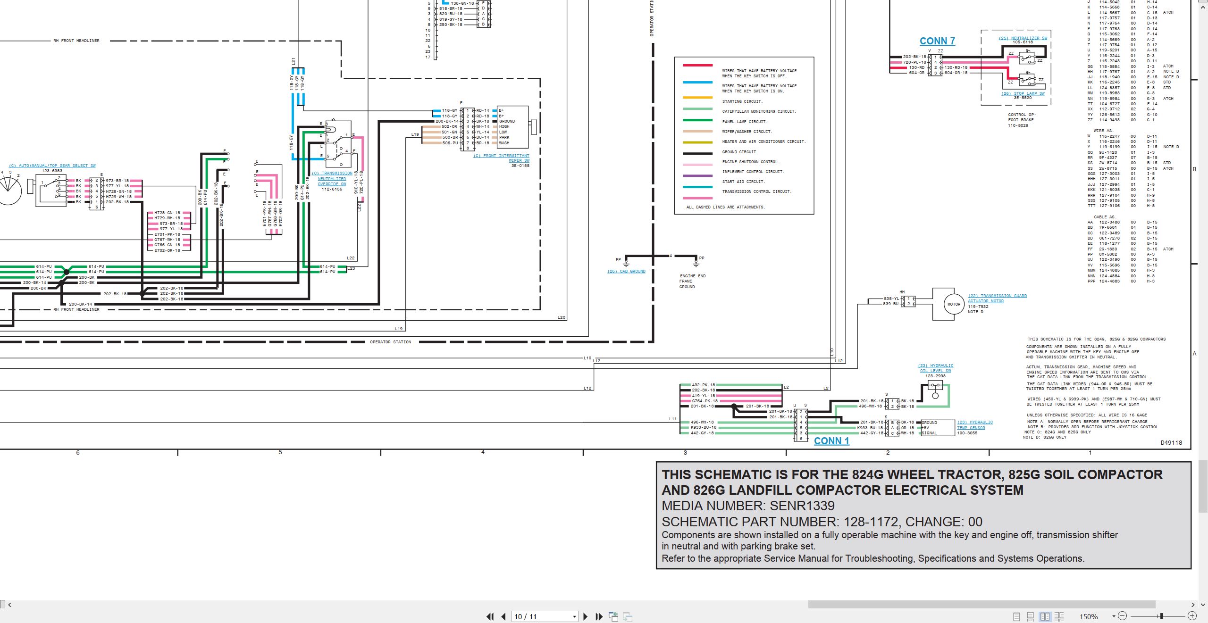The height and width of the screenshot is (623, 1208).
Task: Click the D49118 drawing number
Action: [x=1171, y=442]
